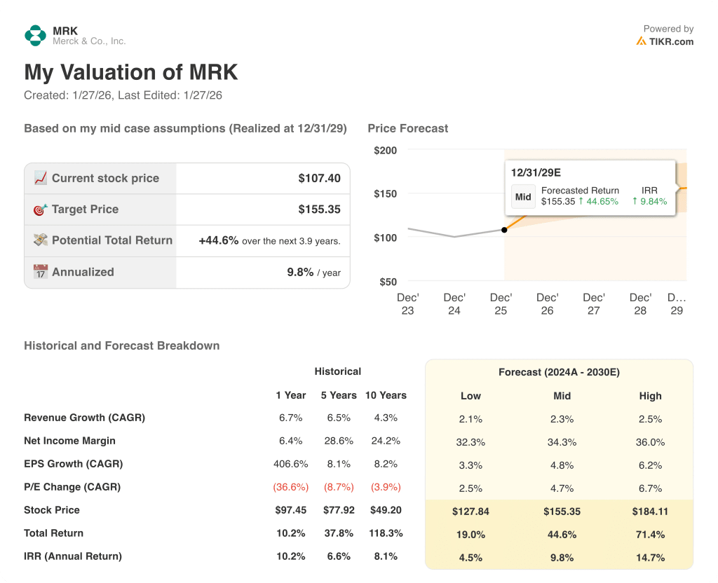Expand the Forecast (2024A - 2030E) panel
Screen dimensions: 718x583
[559, 372]
